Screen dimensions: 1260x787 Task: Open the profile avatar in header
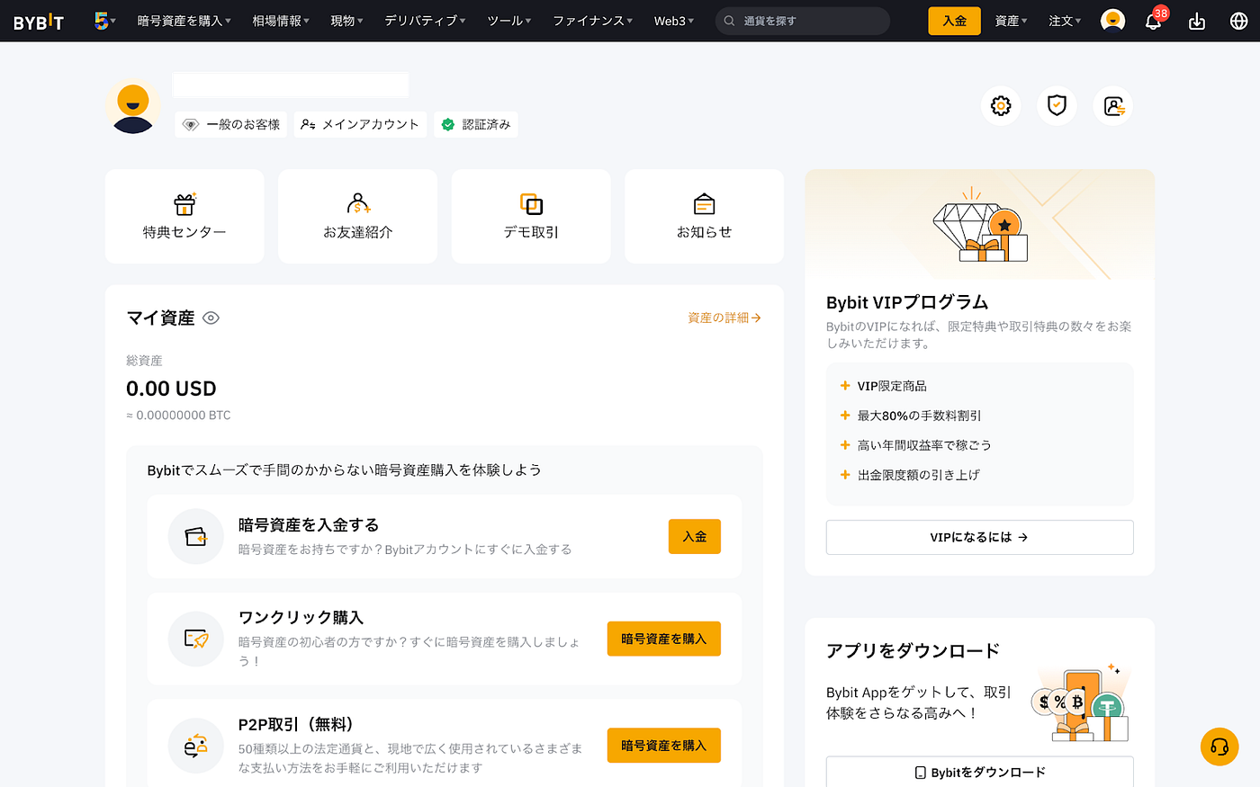tap(1112, 21)
